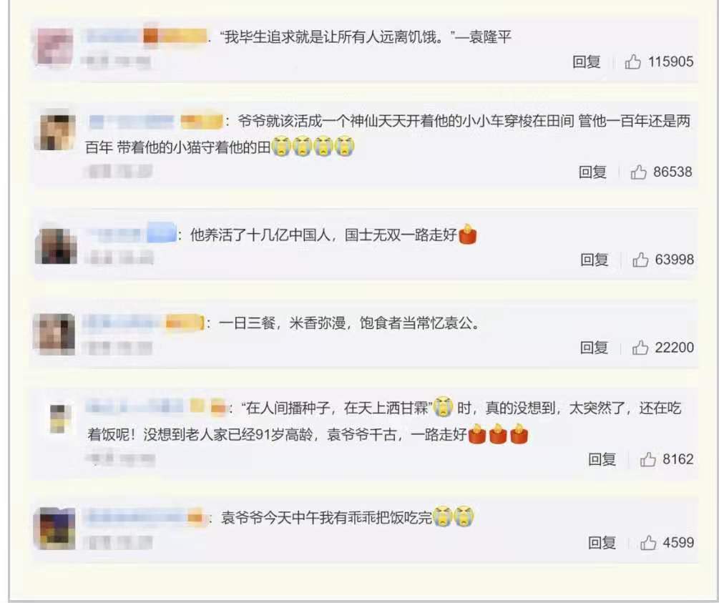The height and width of the screenshot is (603, 719).
Task: Like the comment with 8162 likes
Action: 648,459
